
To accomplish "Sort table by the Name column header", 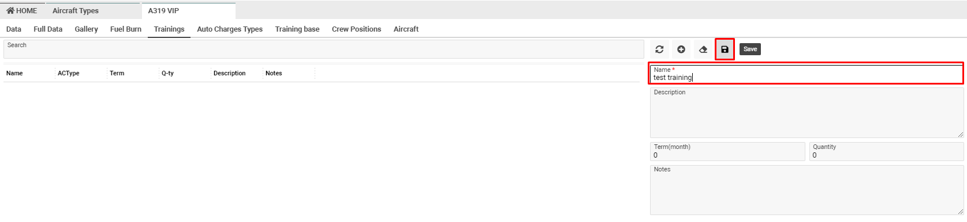I will coord(14,73).
